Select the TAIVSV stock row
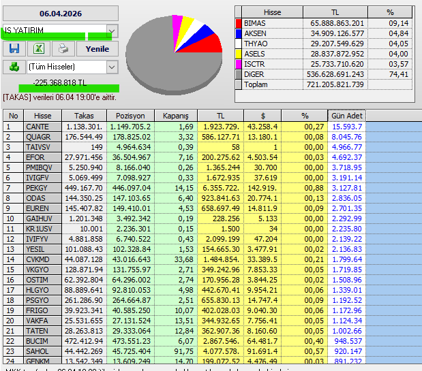 tap(184, 147)
